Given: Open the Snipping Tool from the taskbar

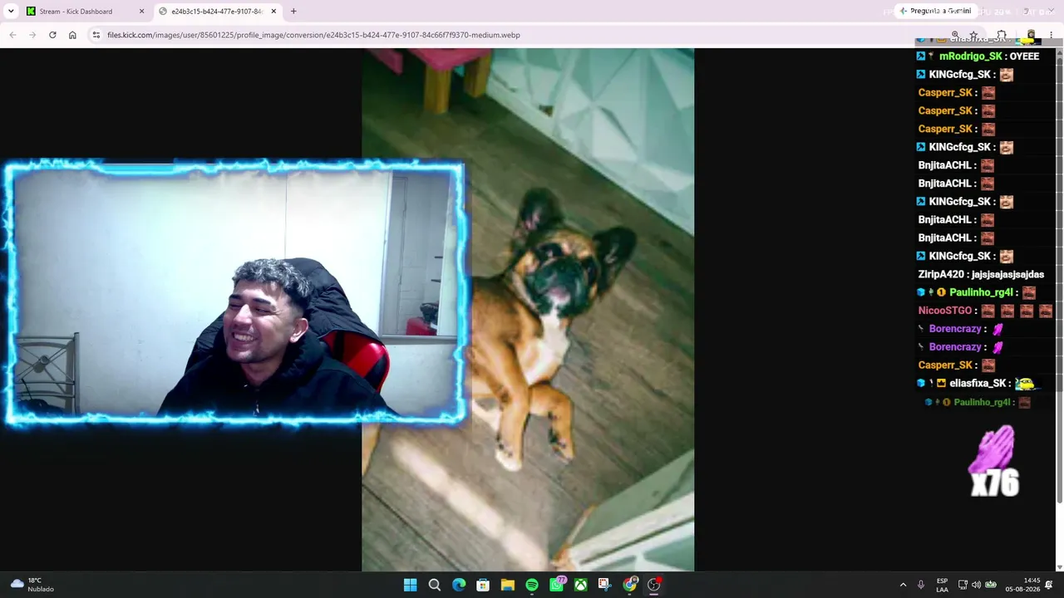Looking at the screenshot, I should coord(604,586).
